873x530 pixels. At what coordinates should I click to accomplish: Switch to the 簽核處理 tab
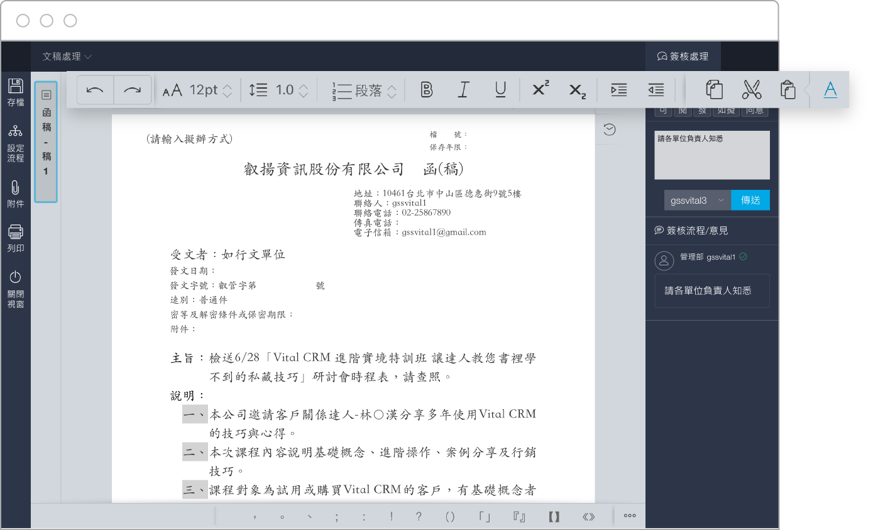point(683,57)
